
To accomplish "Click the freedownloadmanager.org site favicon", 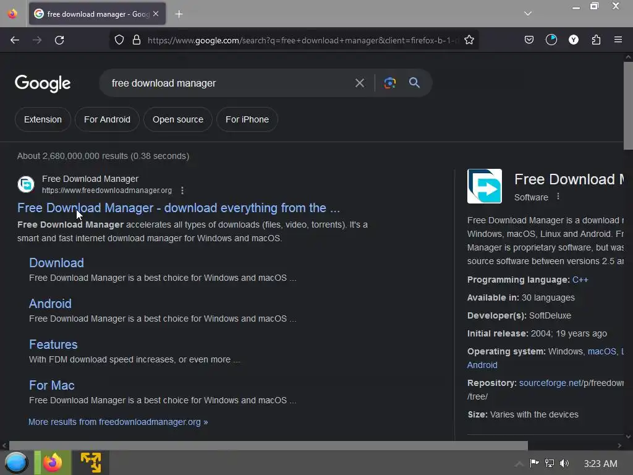I will point(26,184).
